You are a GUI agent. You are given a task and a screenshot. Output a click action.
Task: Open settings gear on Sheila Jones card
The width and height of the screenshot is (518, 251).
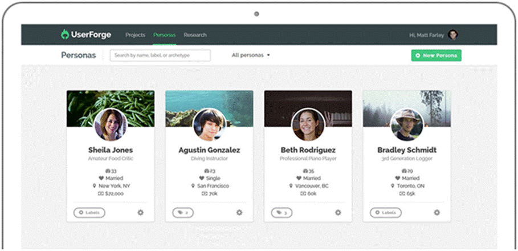coord(140,213)
